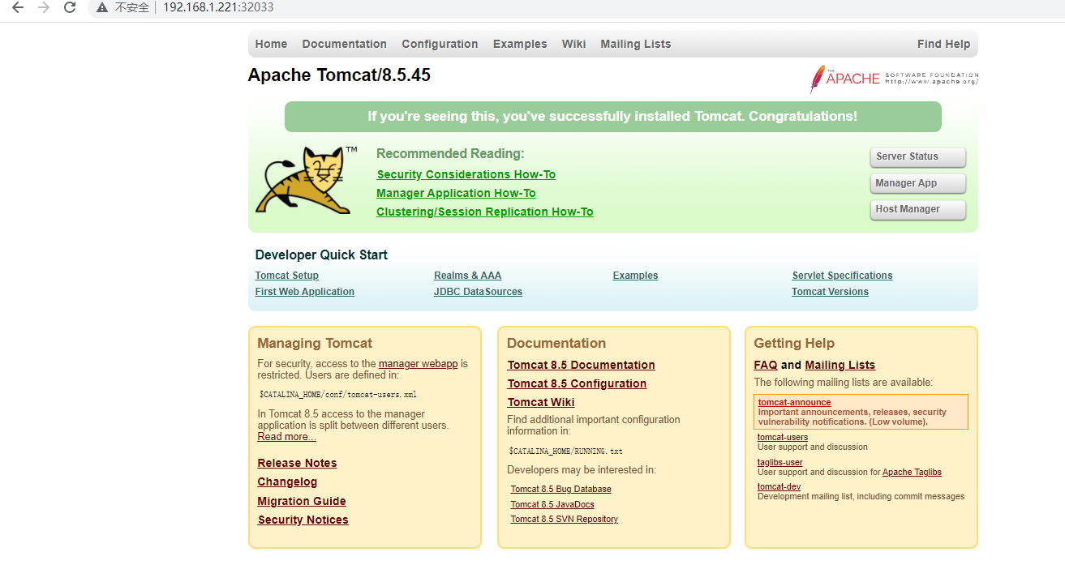Open the FAQ link under Getting Help
Image resolution: width=1065 pixels, height=565 pixels.
766,365
